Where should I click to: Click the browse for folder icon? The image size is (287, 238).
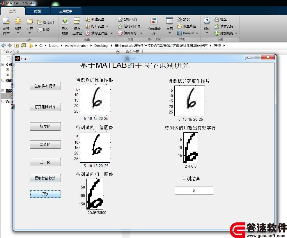click(23, 45)
